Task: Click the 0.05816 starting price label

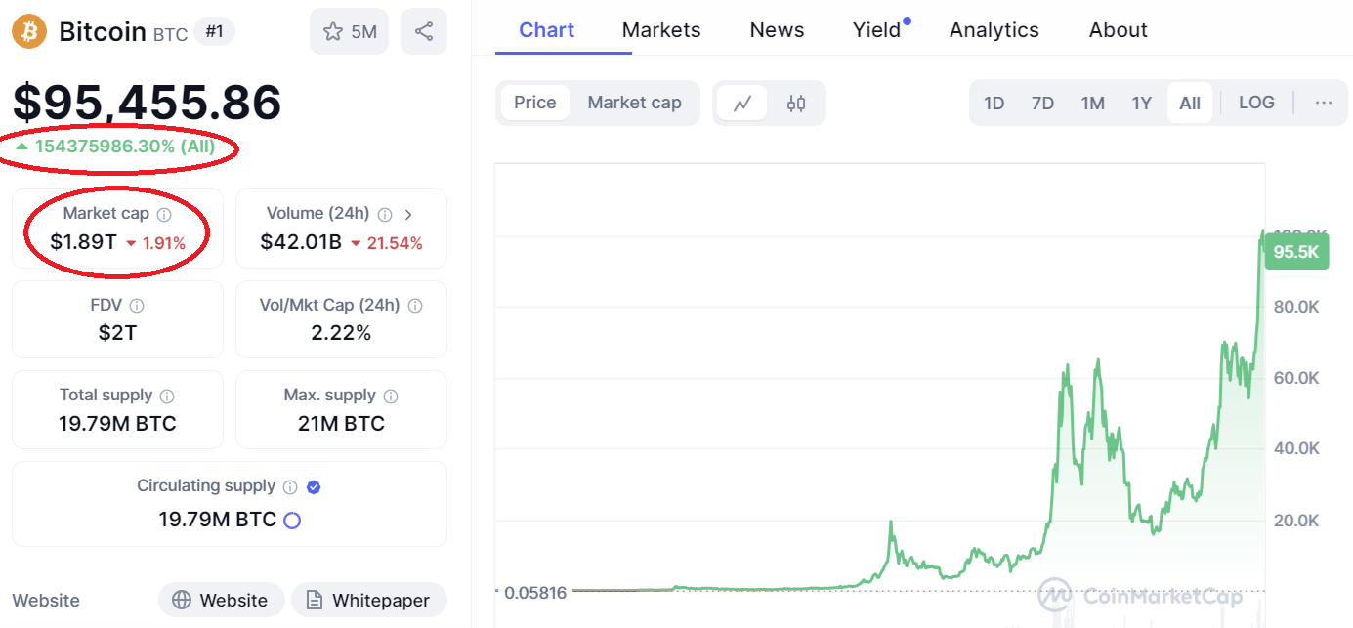Action: 536,591
